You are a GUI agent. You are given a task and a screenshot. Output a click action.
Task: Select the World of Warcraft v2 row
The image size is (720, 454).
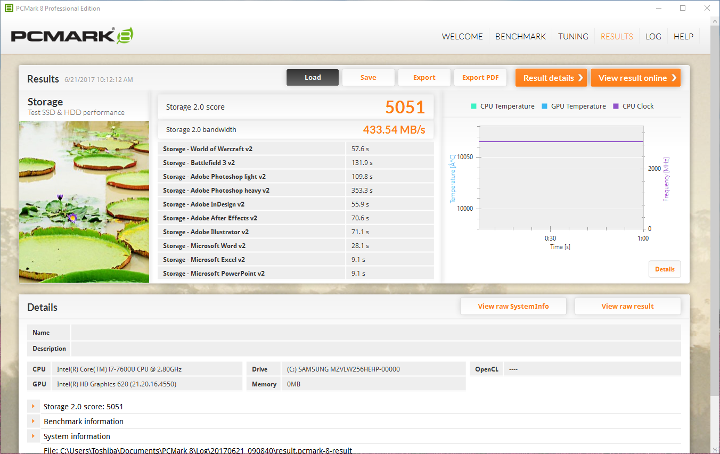tap(296, 149)
